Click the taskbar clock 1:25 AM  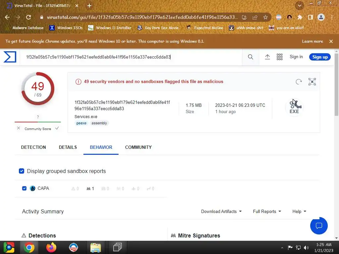(324, 244)
